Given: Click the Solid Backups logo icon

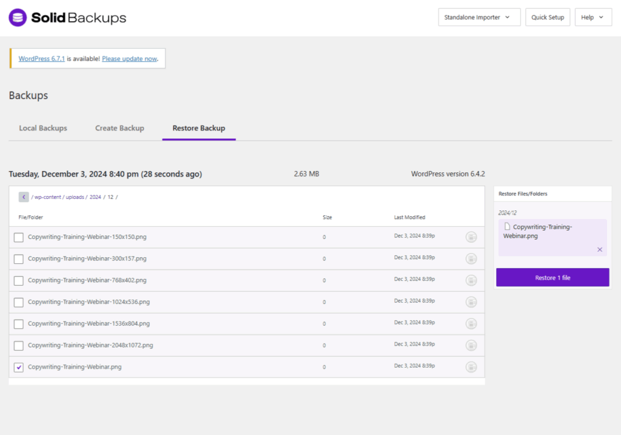Looking at the screenshot, I should (18, 18).
